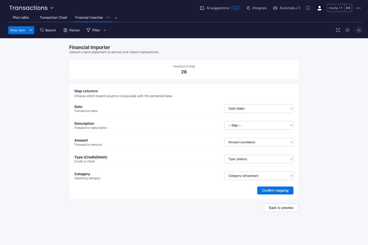Screen dimensions: 368x245
Task: Open the Description column mapping dropdown
Action: (258, 126)
